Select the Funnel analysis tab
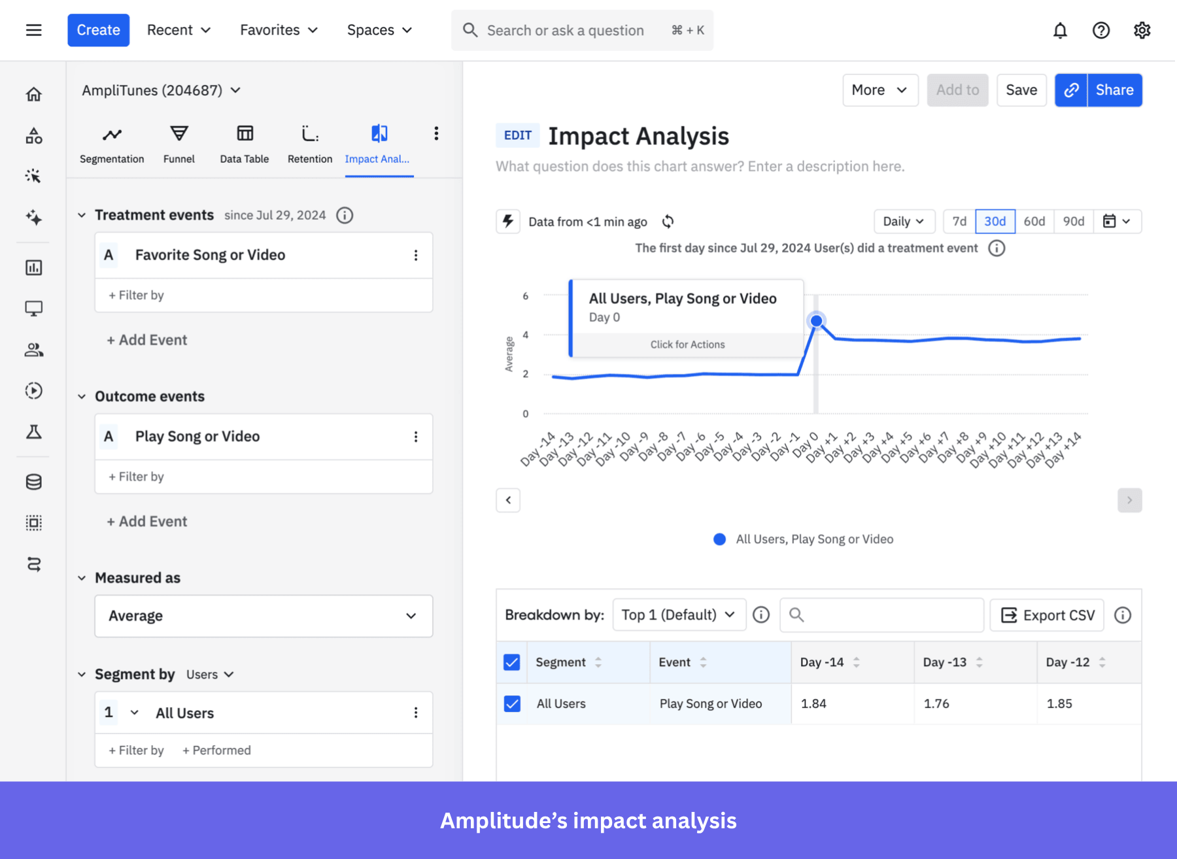 pos(179,143)
